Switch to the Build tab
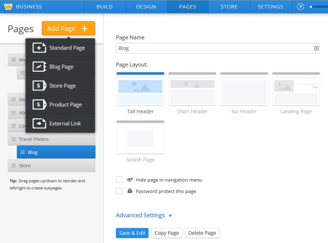This screenshot has width=328, height=243. point(105,7)
